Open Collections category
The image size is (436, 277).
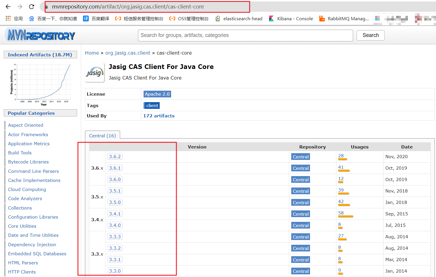[x=20, y=208]
